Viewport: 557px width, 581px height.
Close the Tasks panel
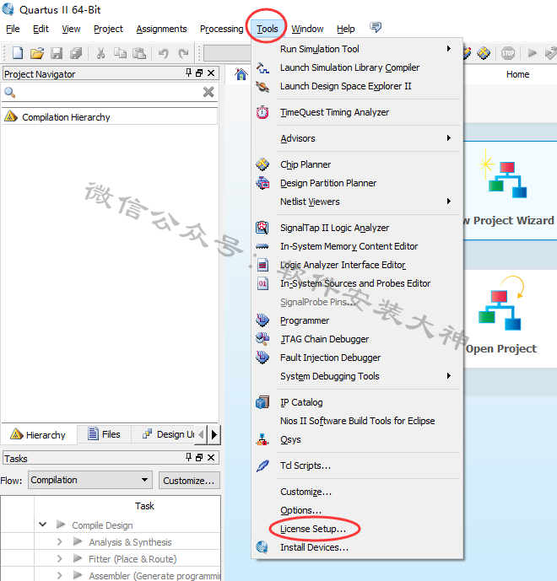click(x=211, y=458)
